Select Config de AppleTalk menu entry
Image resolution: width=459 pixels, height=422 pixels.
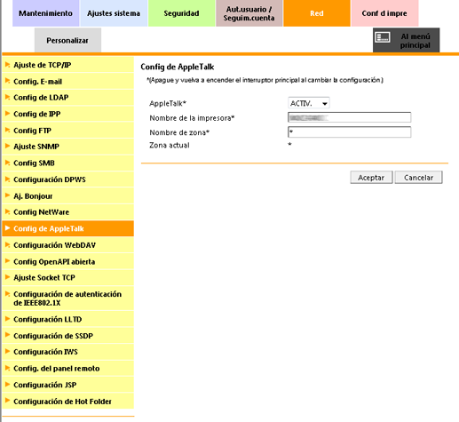click(67, 228)
